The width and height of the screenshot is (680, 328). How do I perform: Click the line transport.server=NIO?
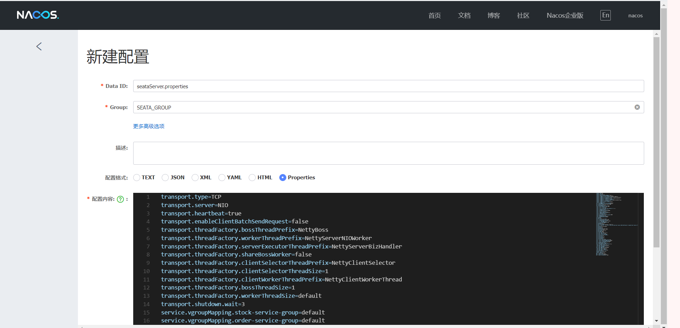click(x=194, y=205)
